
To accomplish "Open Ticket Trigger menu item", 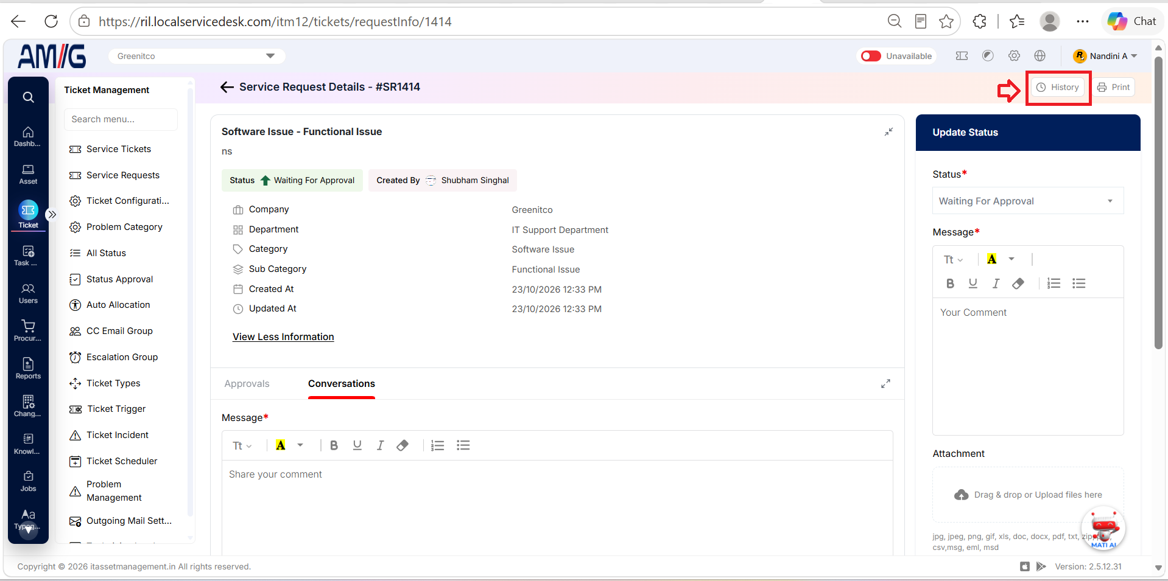I will (x=116, y=409).
